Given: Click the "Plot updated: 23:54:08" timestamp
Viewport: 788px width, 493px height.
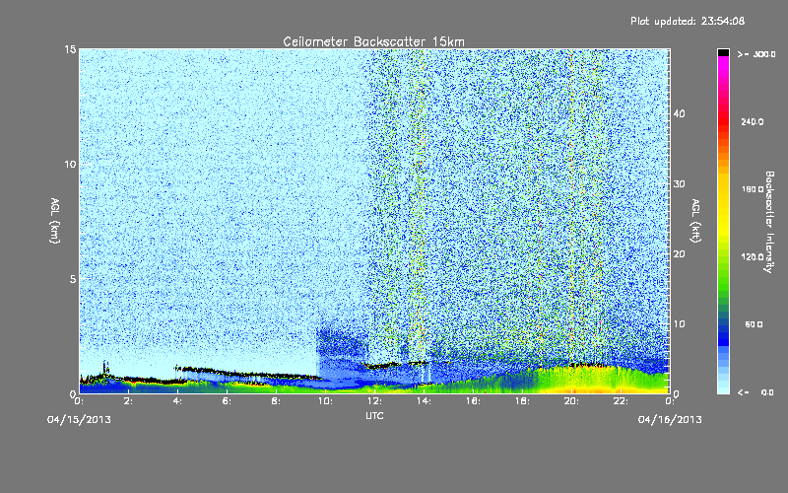Looking at the screenshot, I should [688, 21].
